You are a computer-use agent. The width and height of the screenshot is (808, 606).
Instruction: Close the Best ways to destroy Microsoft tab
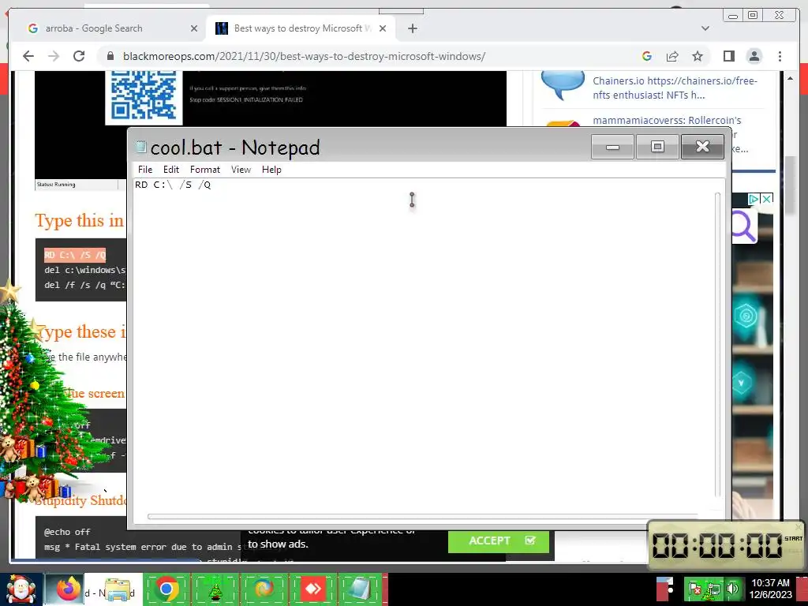383,28
